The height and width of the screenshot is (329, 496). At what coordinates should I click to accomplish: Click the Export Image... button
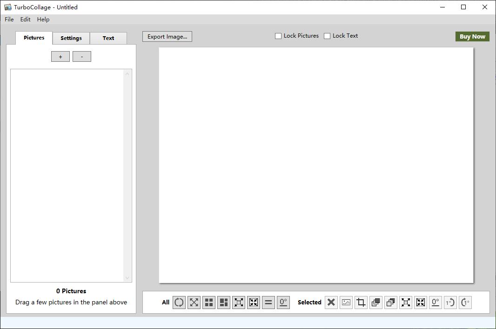click(x=167, y=36)
